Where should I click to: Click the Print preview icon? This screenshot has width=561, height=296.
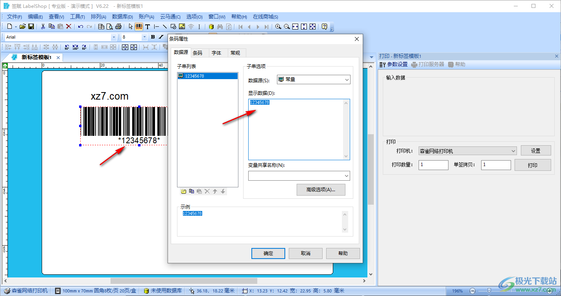[x=109, y=26]
